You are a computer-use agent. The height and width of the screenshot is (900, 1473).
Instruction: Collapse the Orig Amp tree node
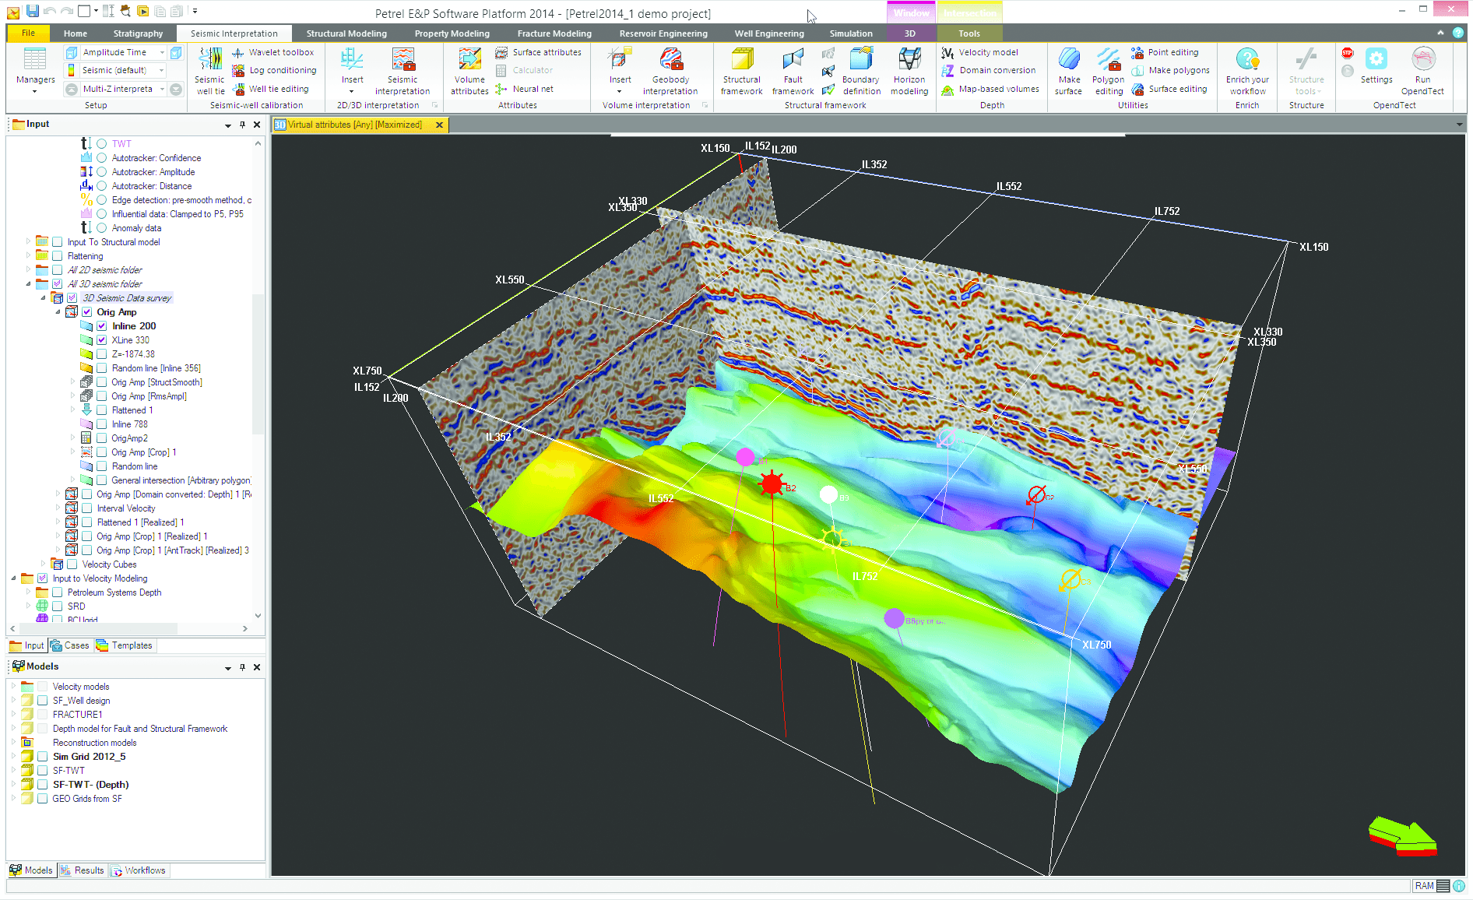(58, 312)
